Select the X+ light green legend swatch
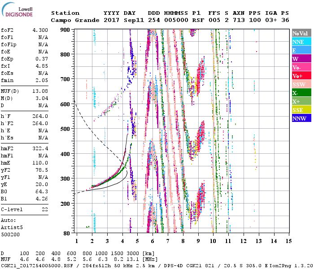This screenshot has width=314, height=269. coord(301,101)
